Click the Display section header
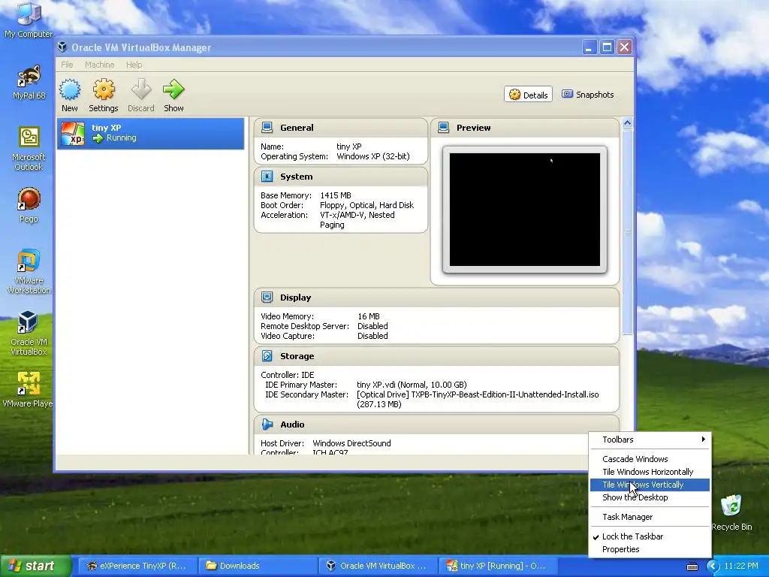The image size is (769, 577). [x=436, y=298]
